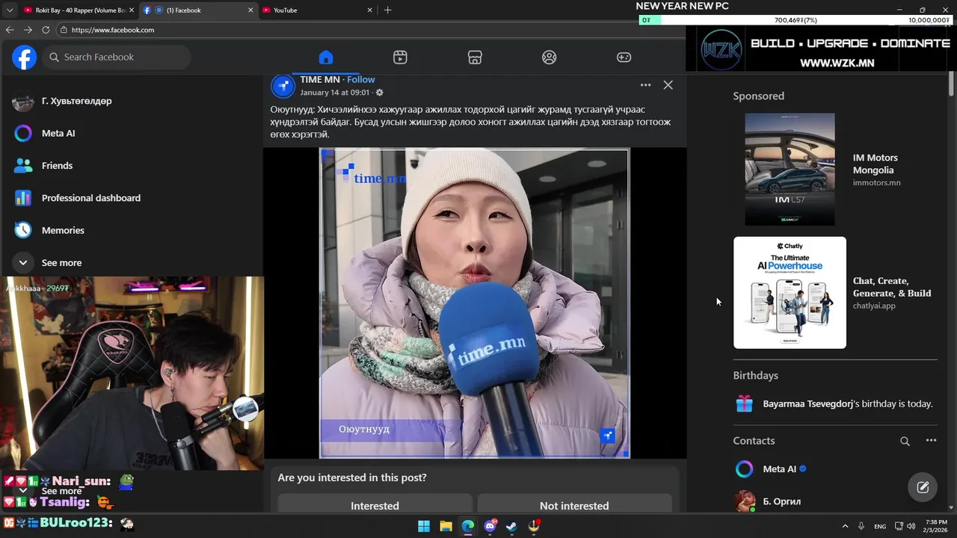Screen dimensions: 957x538
Task: Open the Facebook Home tab icon
Action: point(325,58)
